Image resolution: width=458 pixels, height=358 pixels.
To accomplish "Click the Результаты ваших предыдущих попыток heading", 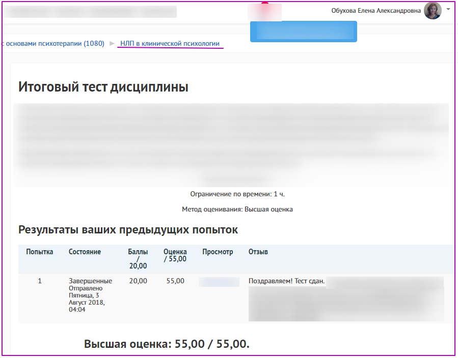I will [x=128, y=230].
